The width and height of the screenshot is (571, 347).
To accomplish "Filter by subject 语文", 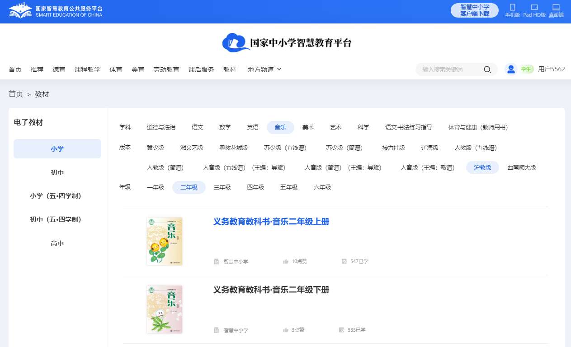I will (x=198, y=128).
